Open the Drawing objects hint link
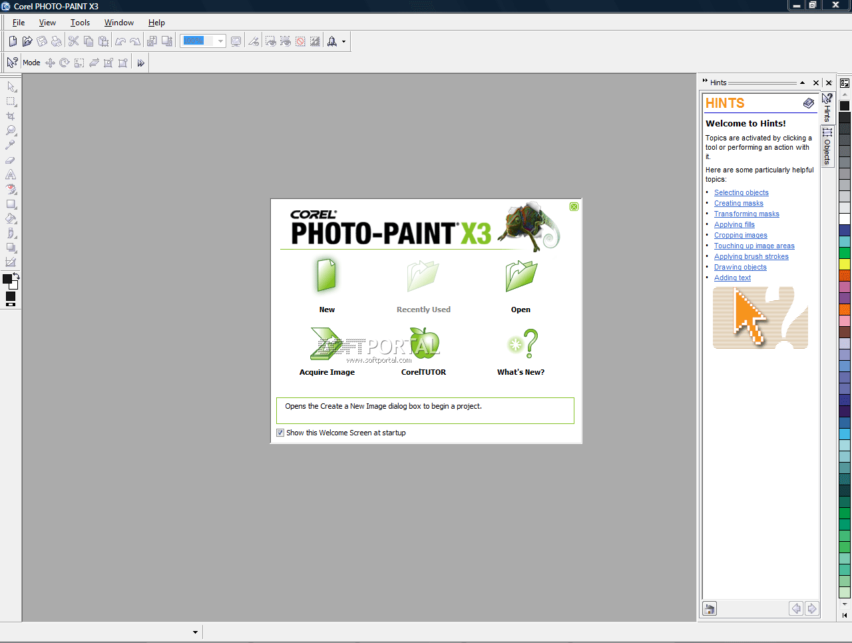This screenshot has height=643, width=852. [x=740, y=267]
